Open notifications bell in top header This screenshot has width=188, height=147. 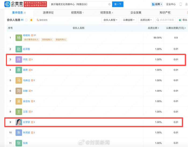tap(186, 4)
